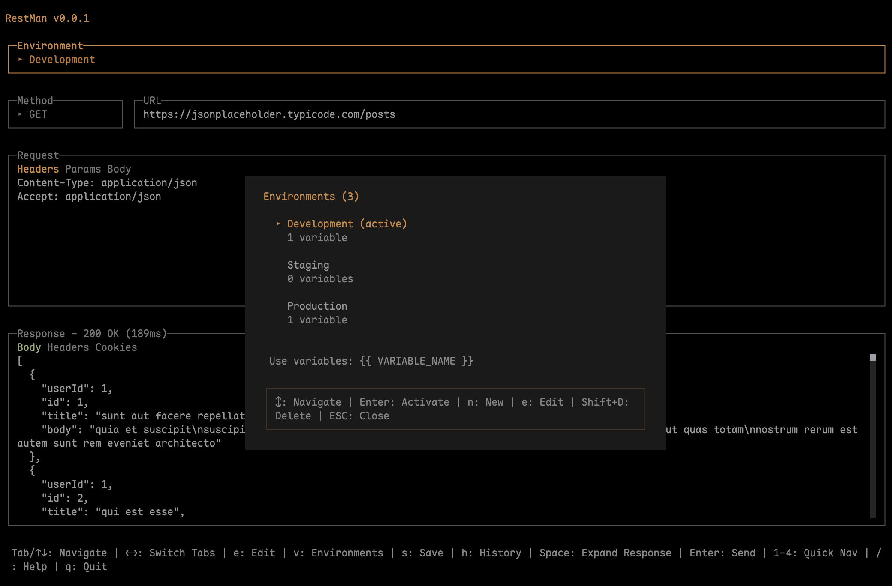Open the Method dropdown set to GET
This screenshot has height=586, width=892.
point(65,114)
